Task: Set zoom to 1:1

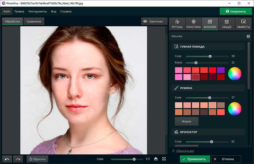Action: tap(148, 159)
